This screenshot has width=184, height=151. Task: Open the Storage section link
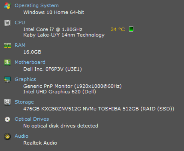[x=24, y=102]
